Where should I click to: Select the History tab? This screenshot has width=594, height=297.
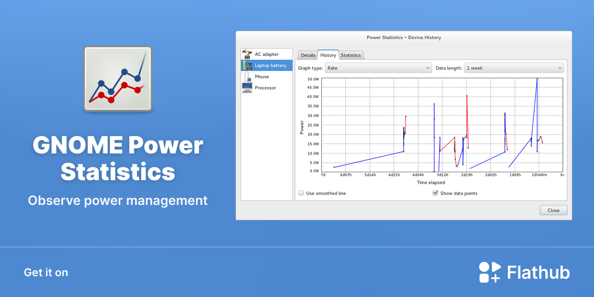tap(328, 55)
